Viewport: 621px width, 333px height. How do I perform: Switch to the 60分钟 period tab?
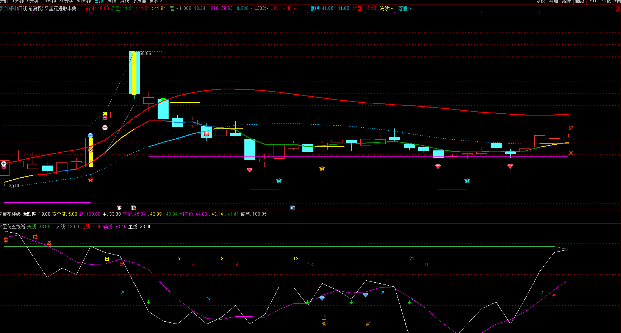(x=84, y=2)
